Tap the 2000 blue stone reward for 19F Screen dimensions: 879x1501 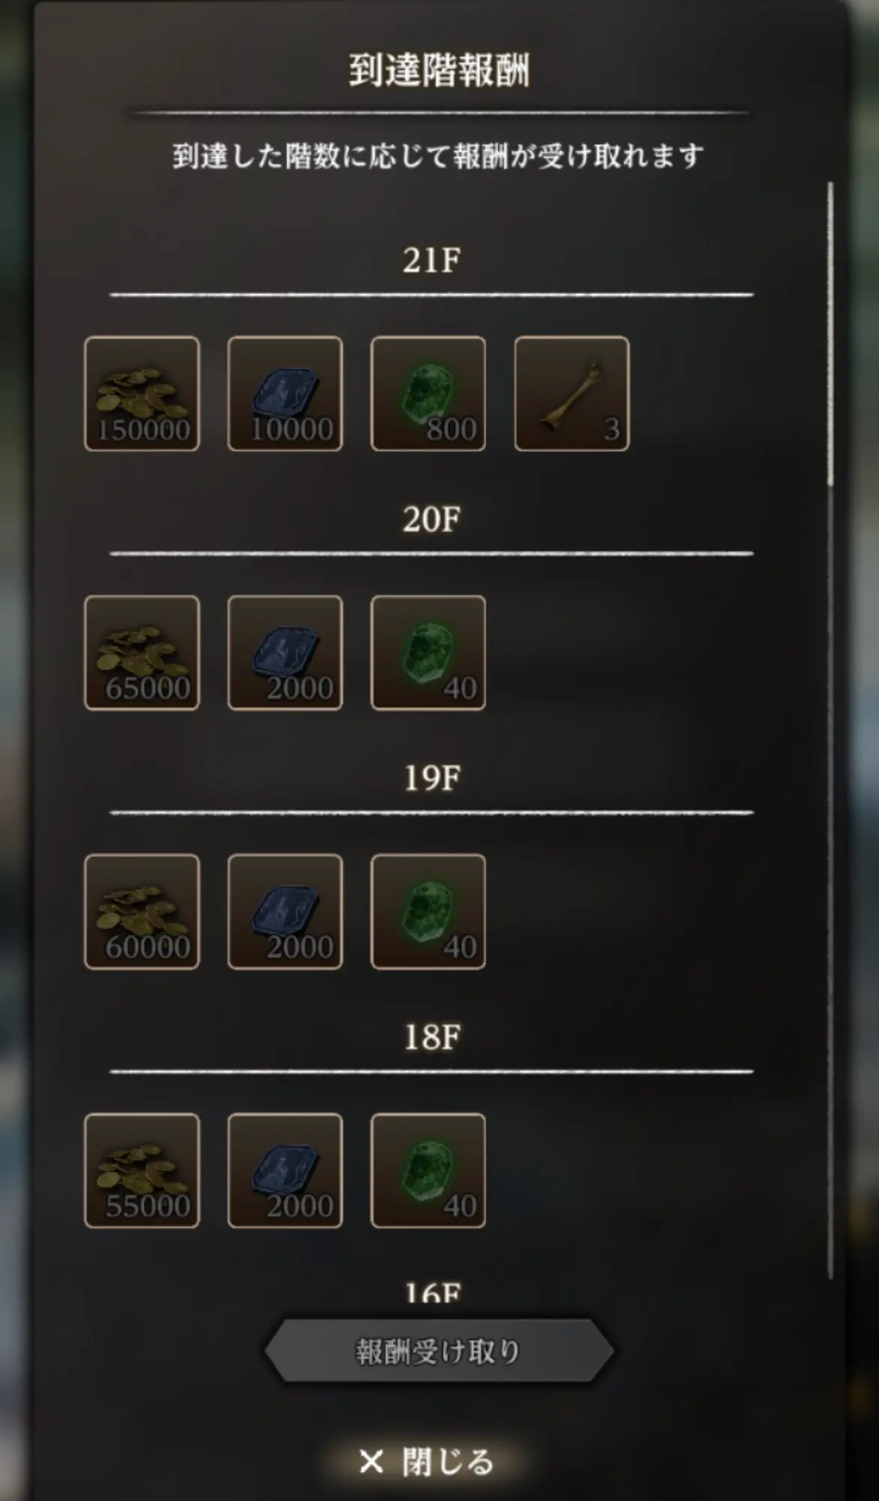(285, 911)
